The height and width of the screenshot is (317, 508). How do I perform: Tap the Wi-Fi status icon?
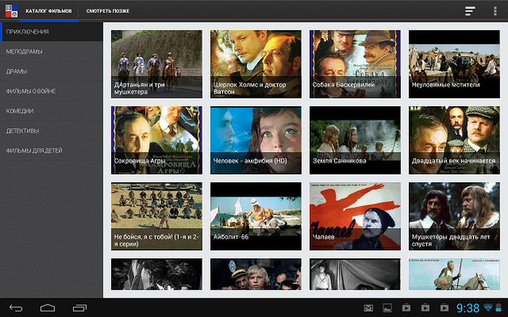488,308
